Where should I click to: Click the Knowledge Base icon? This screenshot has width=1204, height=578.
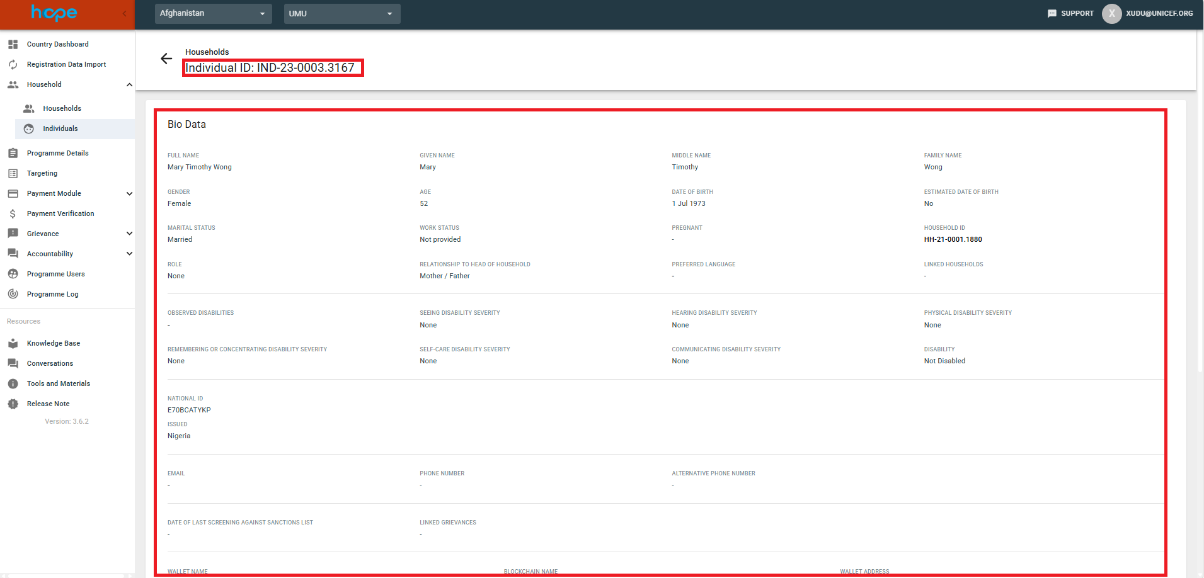(x=13, y=343)
